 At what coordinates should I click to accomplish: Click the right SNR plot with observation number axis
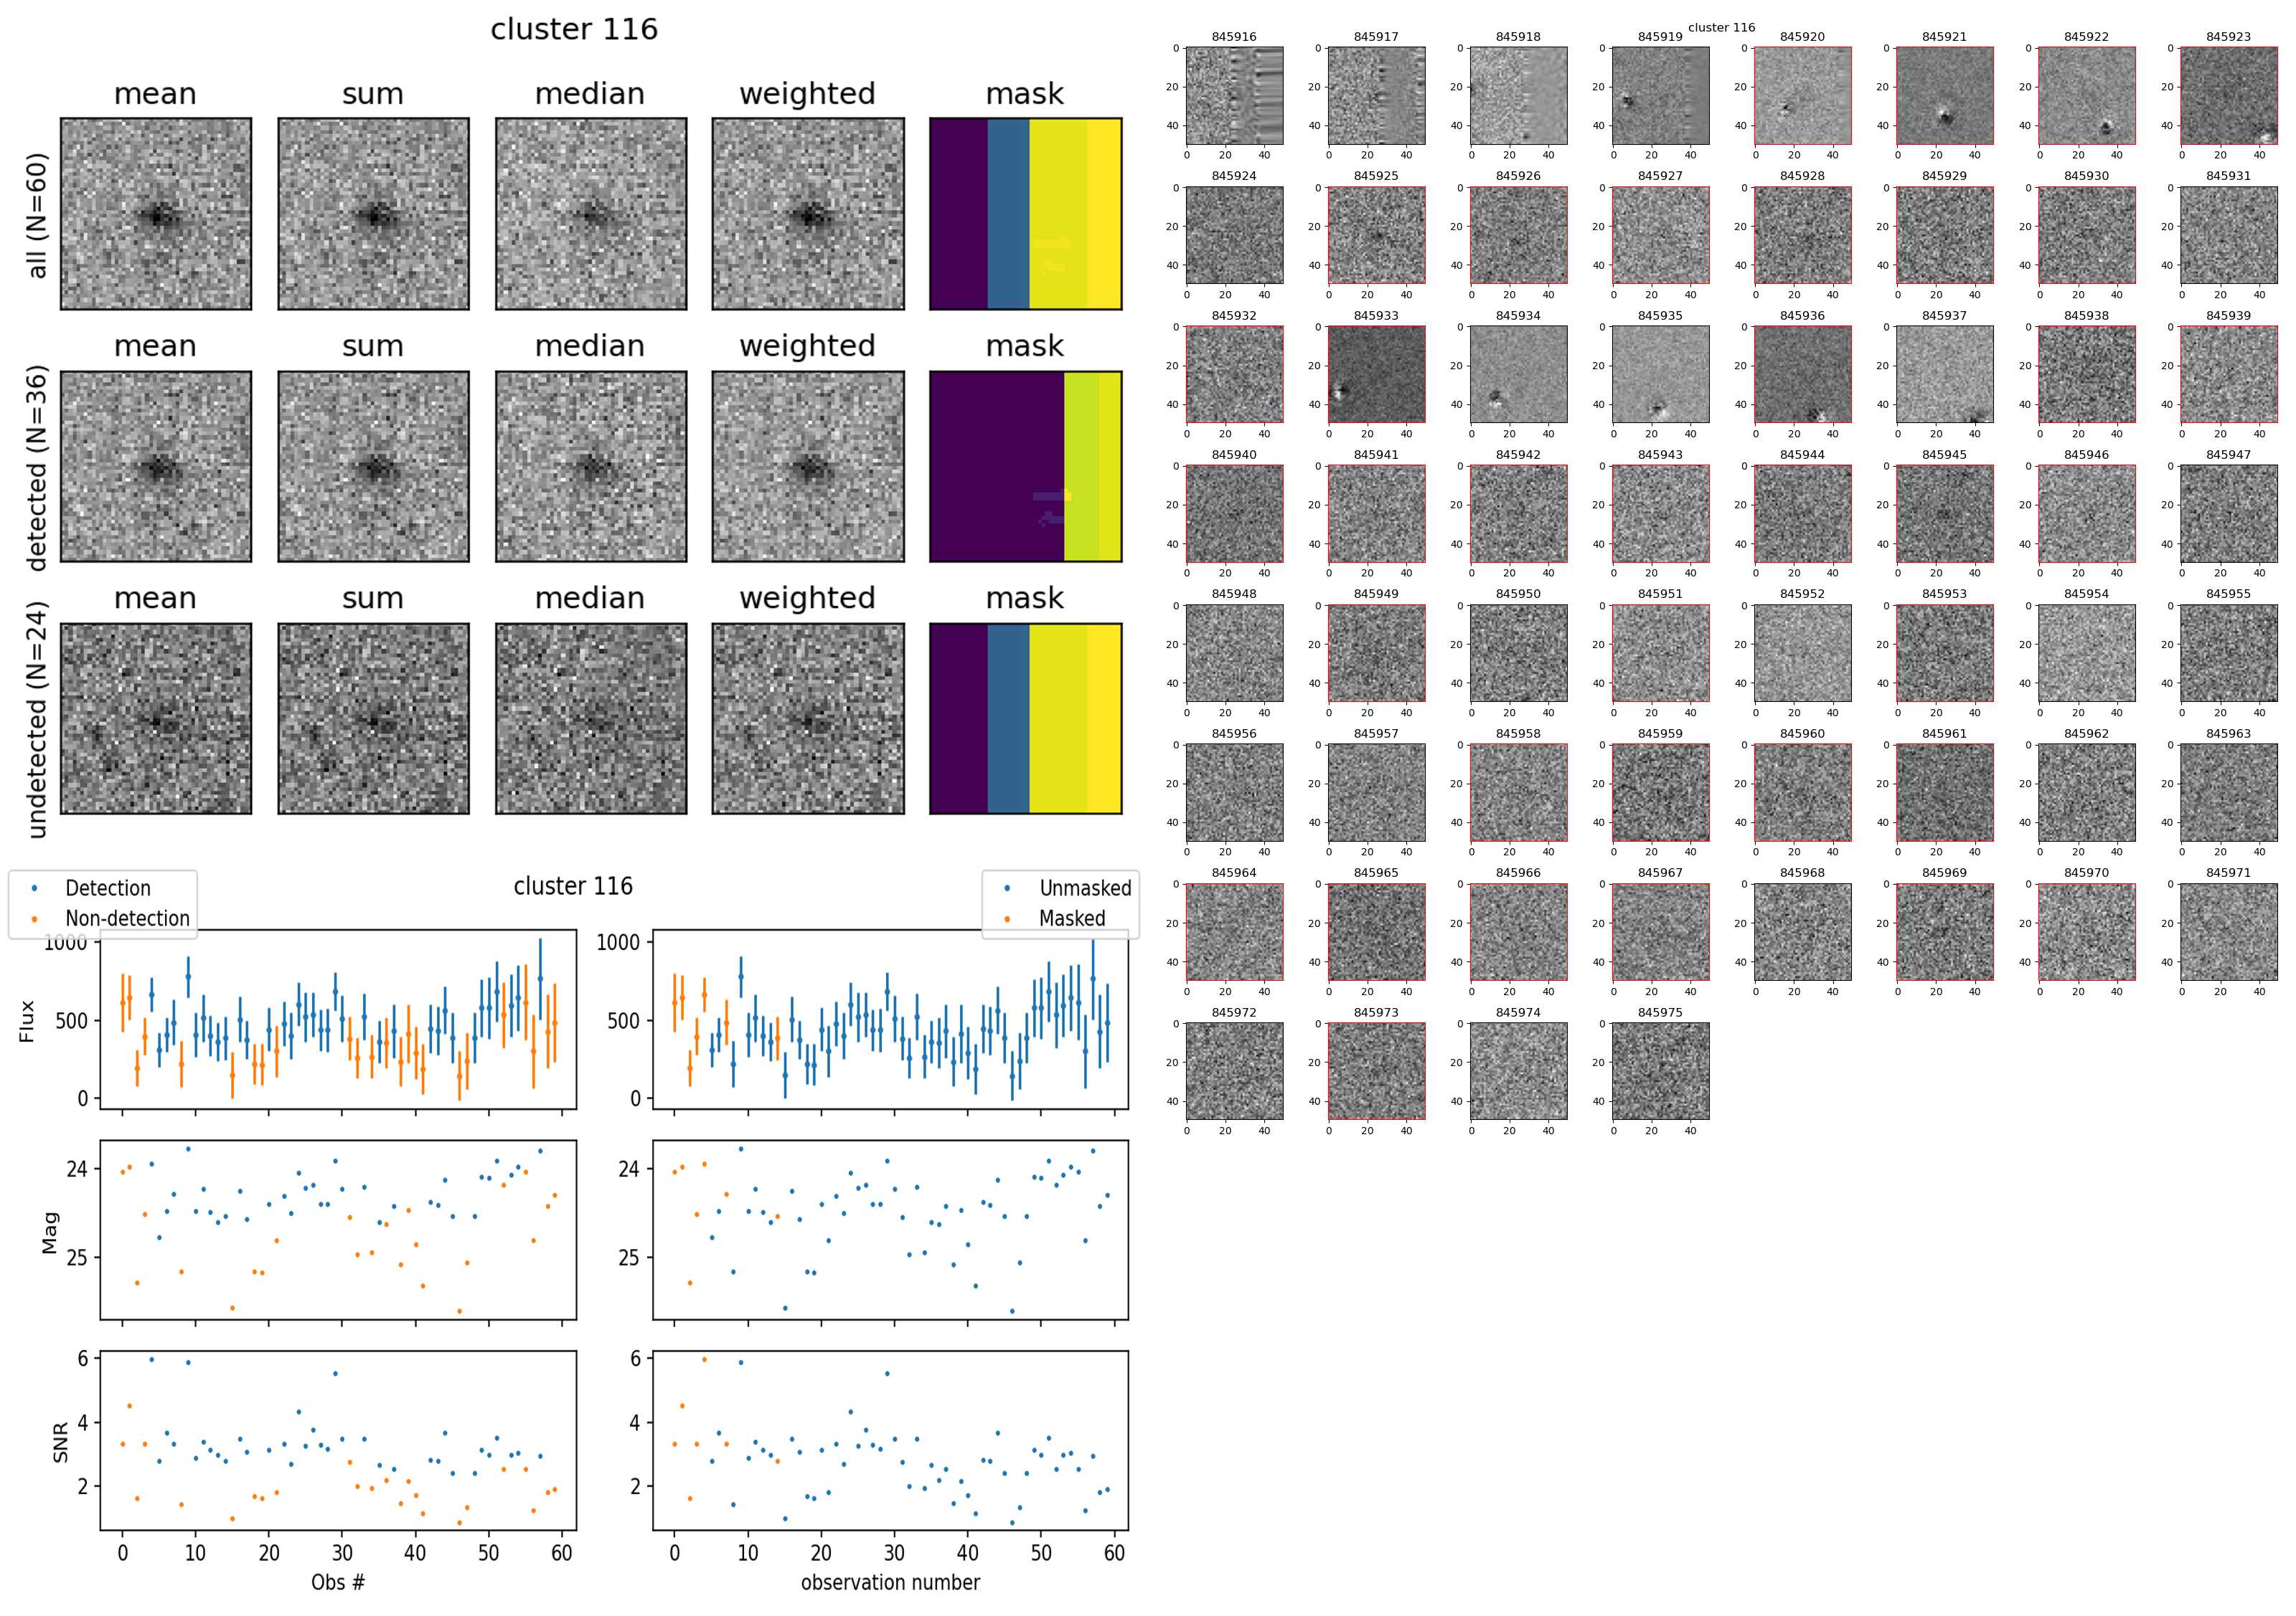pyautogui.click(x=890, y=1440)
